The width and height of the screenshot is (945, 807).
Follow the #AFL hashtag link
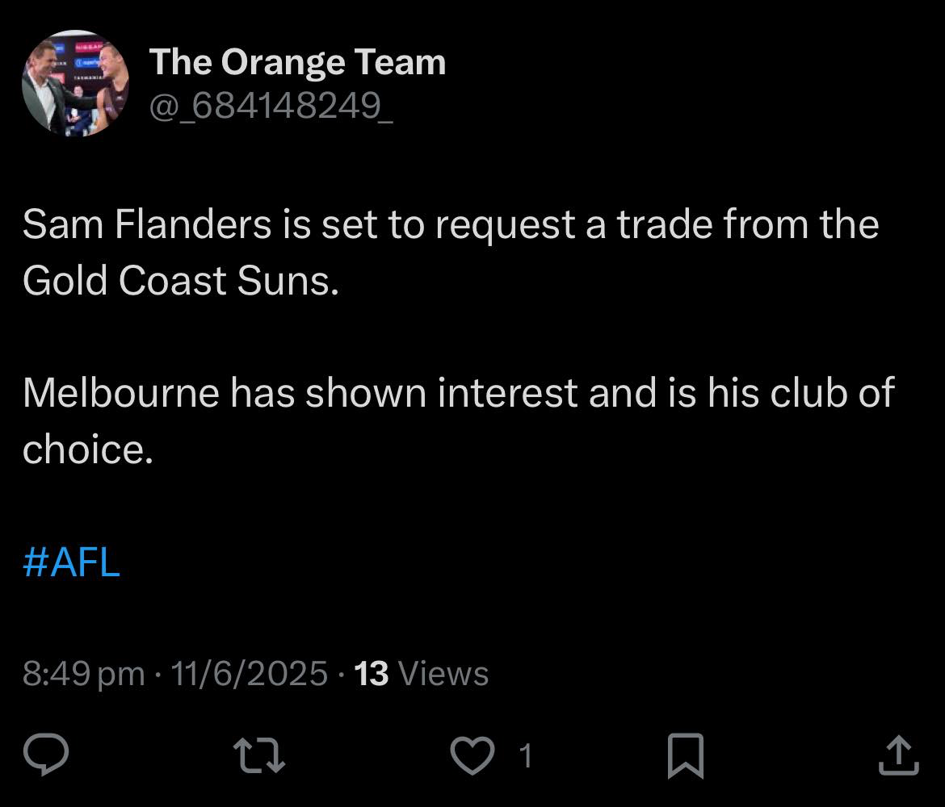[71, 562]
